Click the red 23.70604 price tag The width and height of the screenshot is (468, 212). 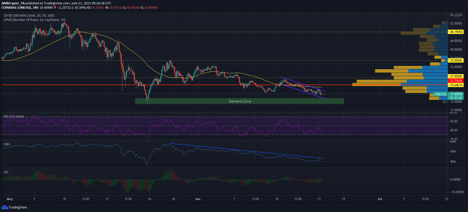456,81
